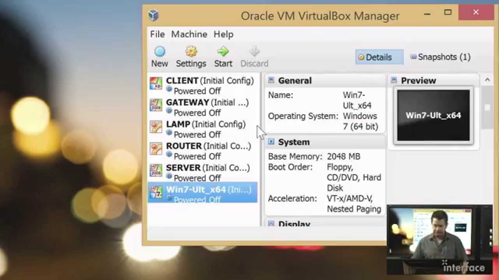Switch to Snapshots (1) view
499x280 pixels.
coord(441,57)
